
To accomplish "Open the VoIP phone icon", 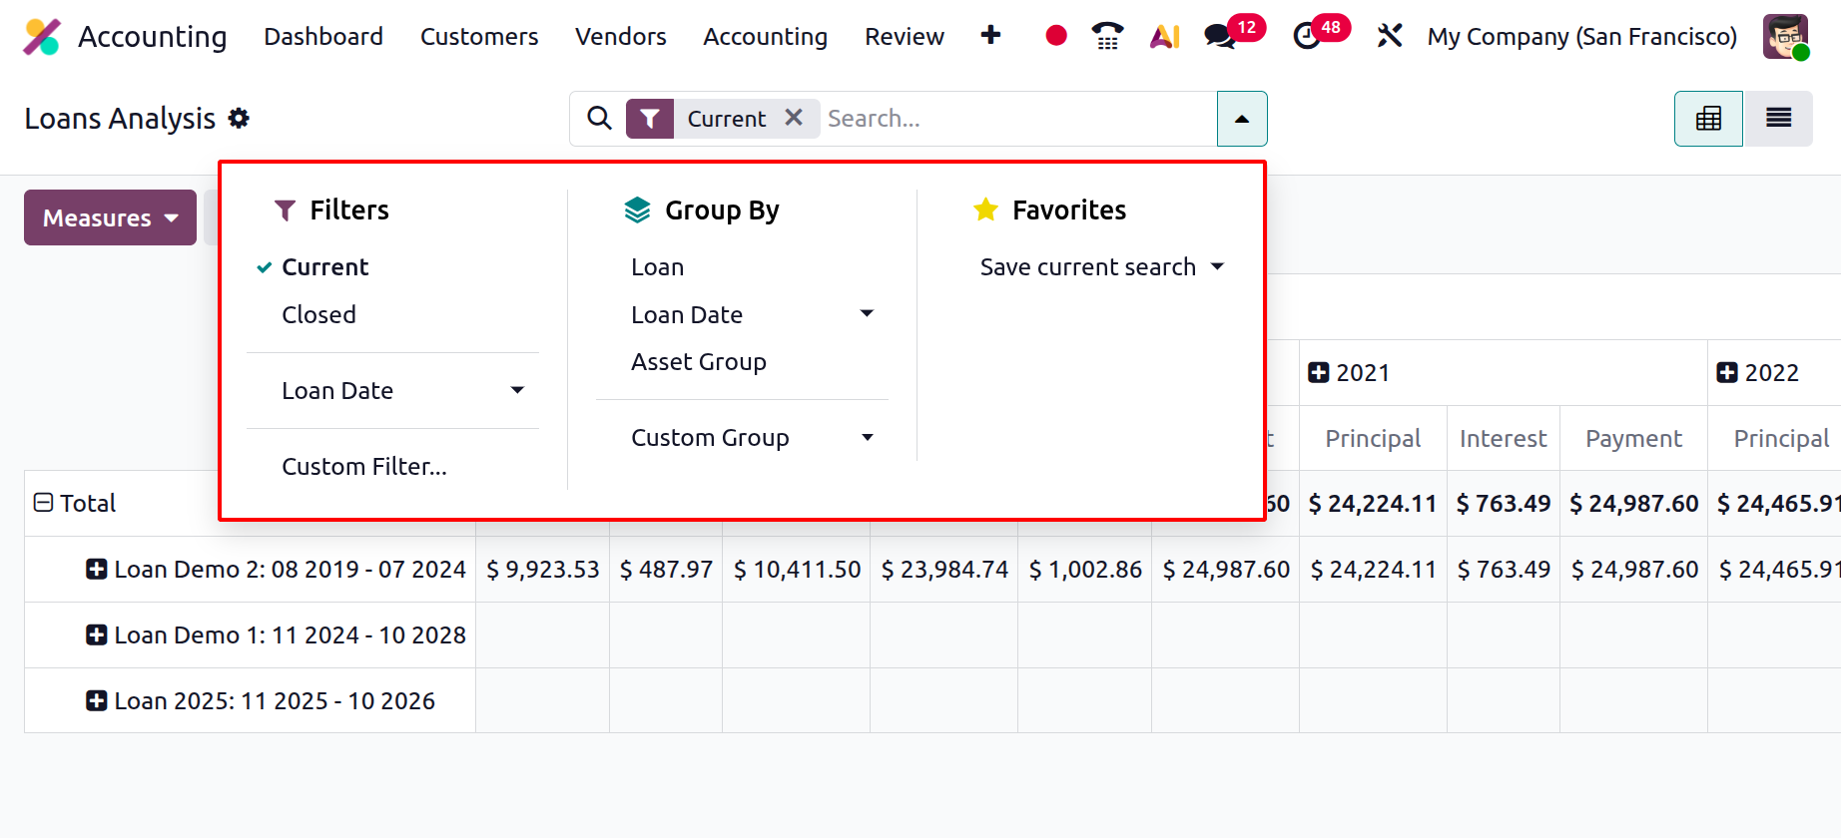I will pyautogui.click(x=1107, y=36).
